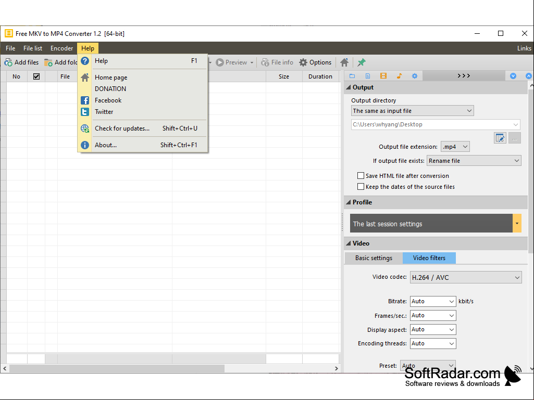Click Add folder toolbar button
Viewport: 534px width, 400px height.
click(x=60, y=62)
